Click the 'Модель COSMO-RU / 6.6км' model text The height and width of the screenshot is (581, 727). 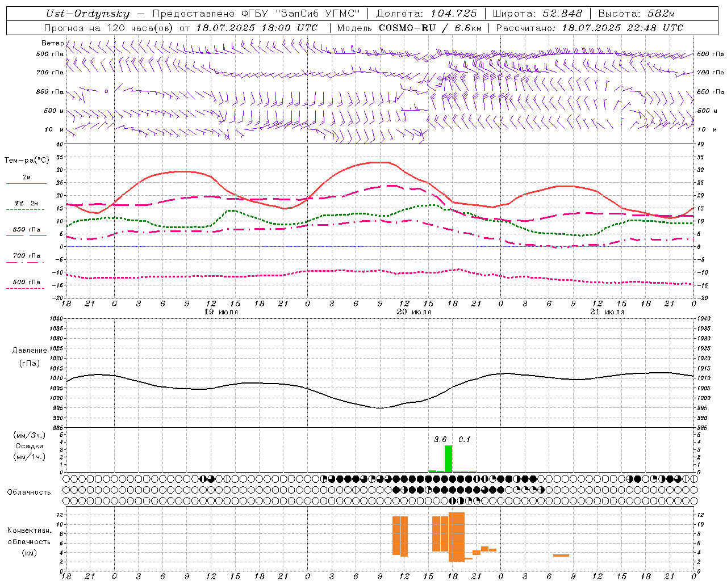410,28
